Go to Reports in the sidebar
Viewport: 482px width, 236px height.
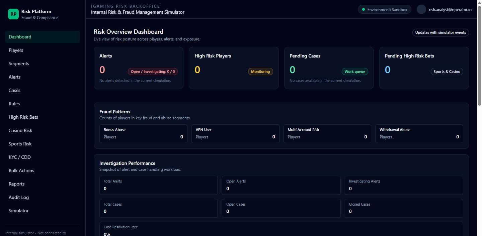point(43,184)
